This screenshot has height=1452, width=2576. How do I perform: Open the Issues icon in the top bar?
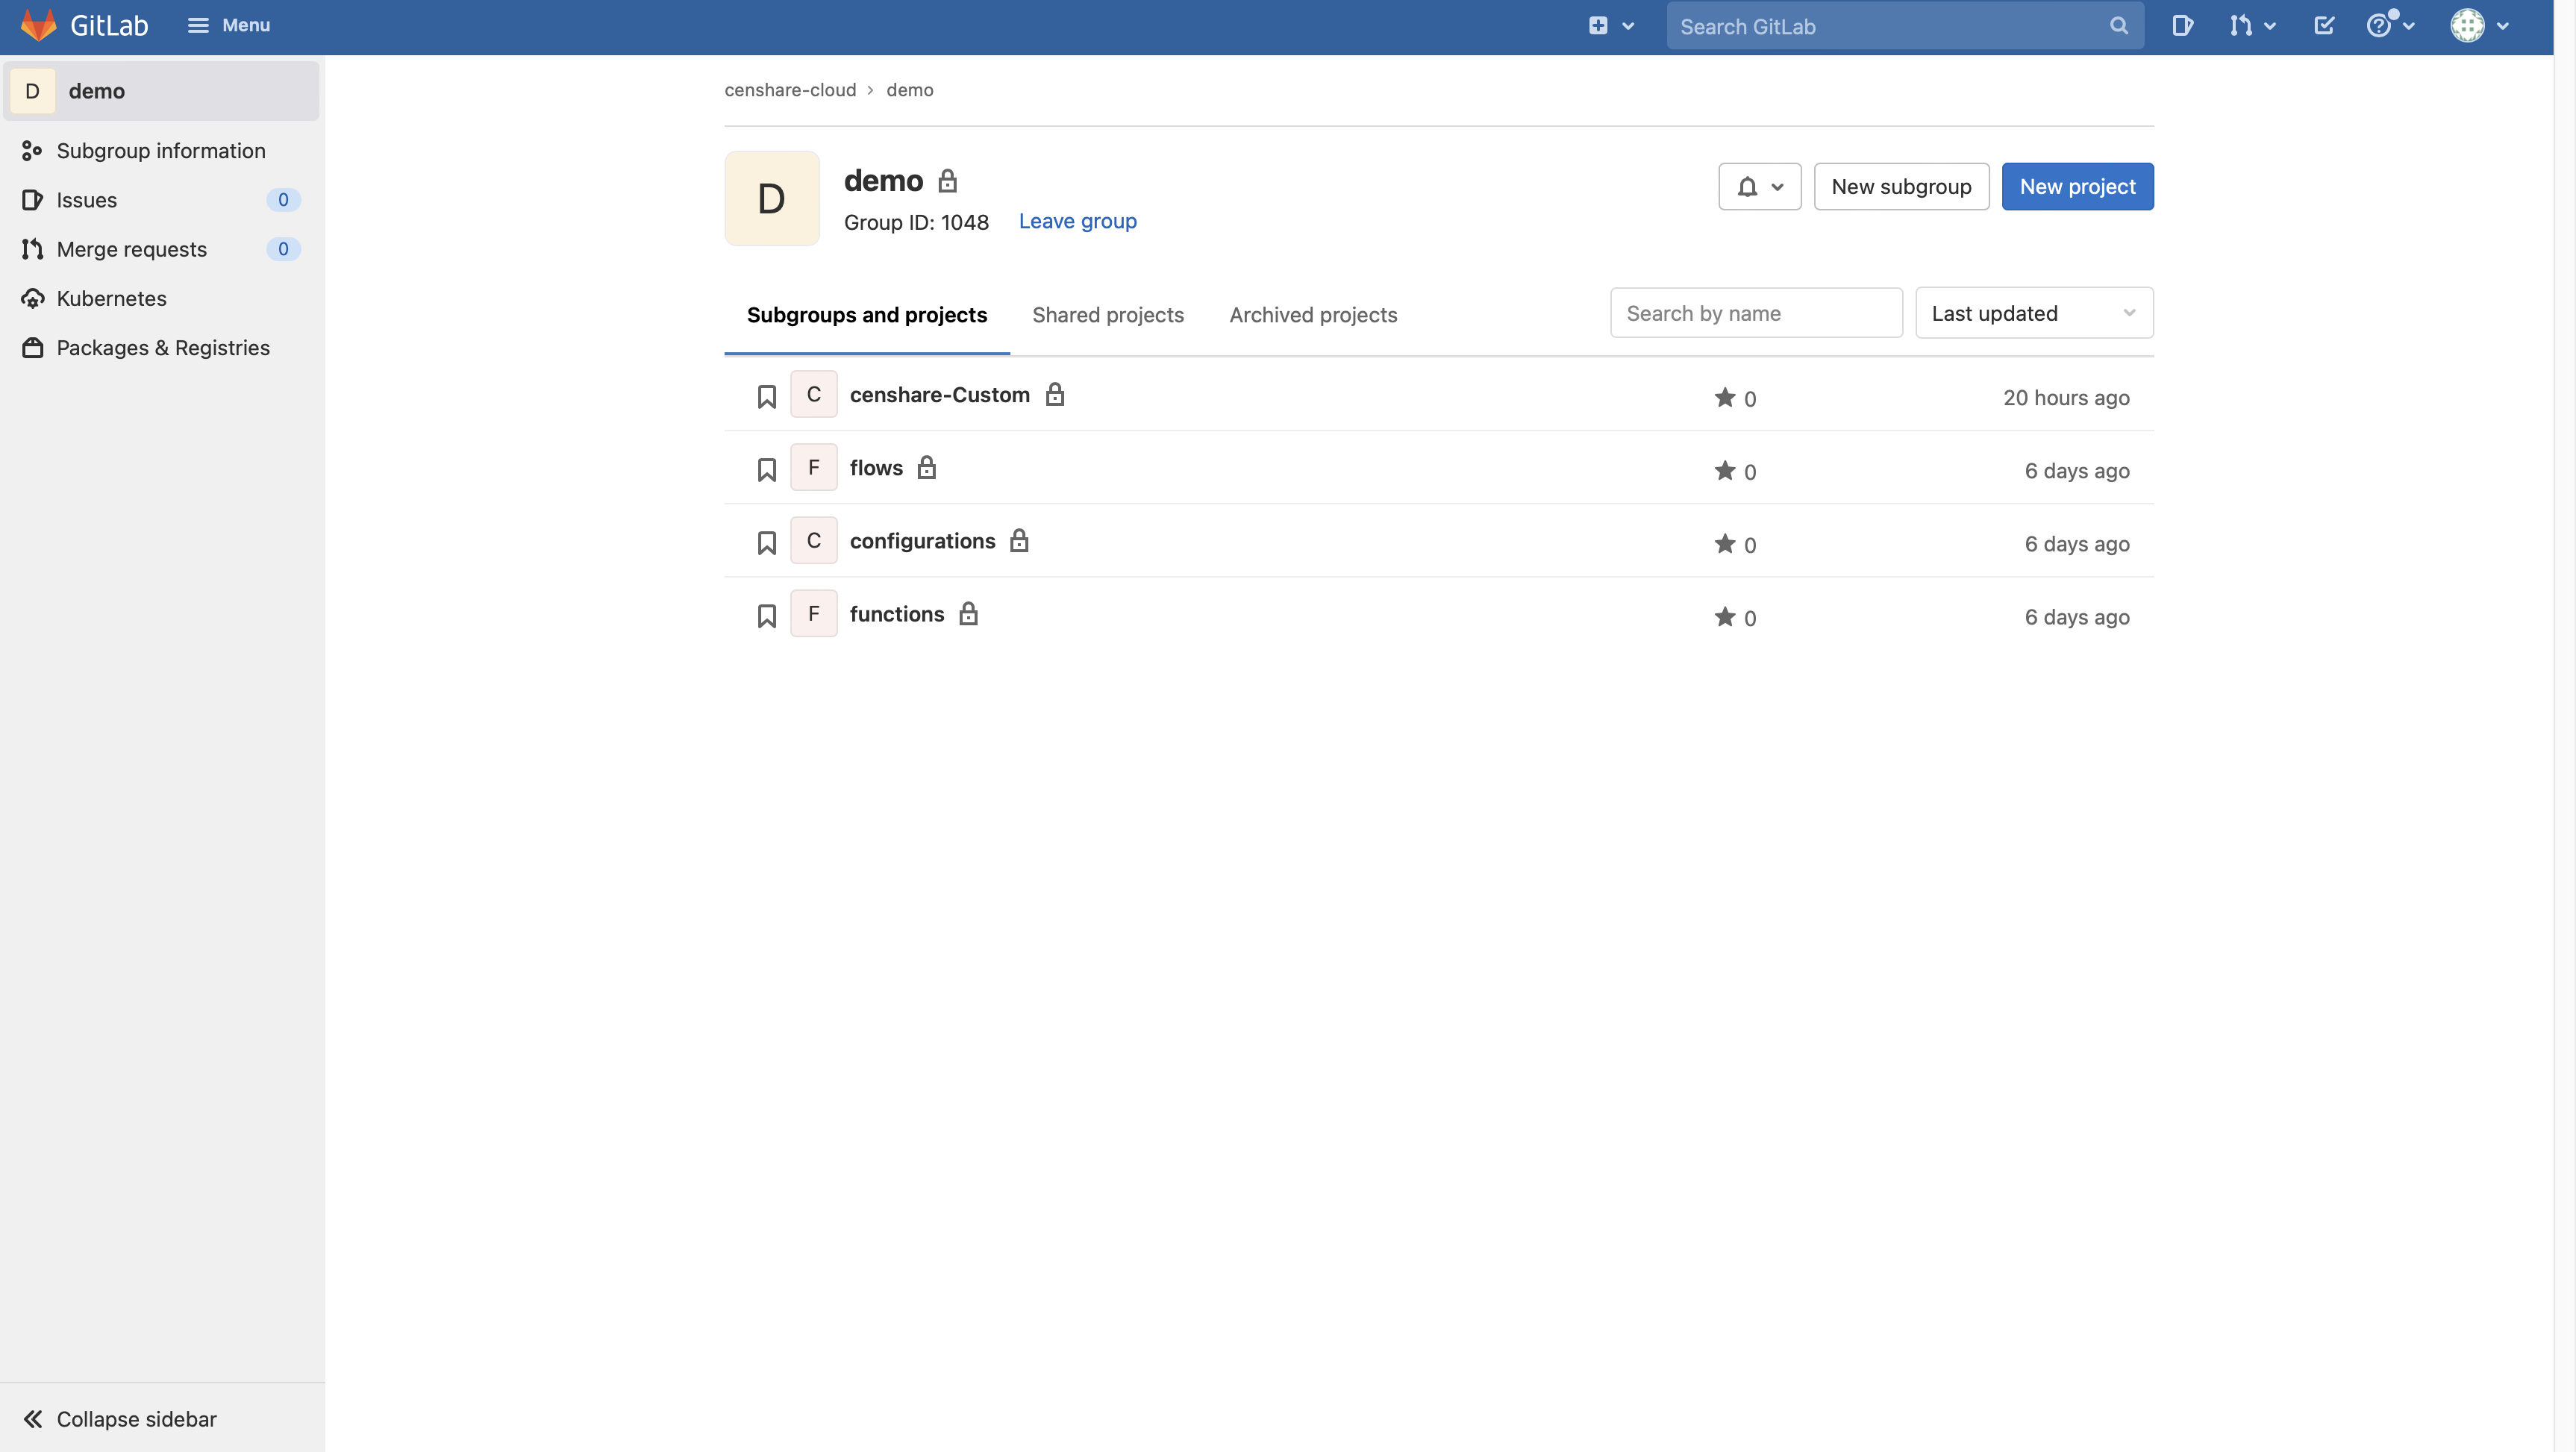[2183, 25]
